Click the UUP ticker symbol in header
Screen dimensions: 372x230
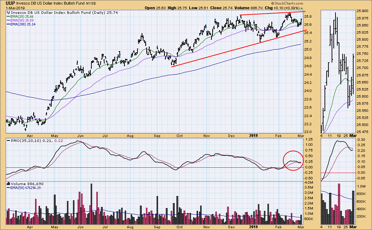[x=10, y=3]
